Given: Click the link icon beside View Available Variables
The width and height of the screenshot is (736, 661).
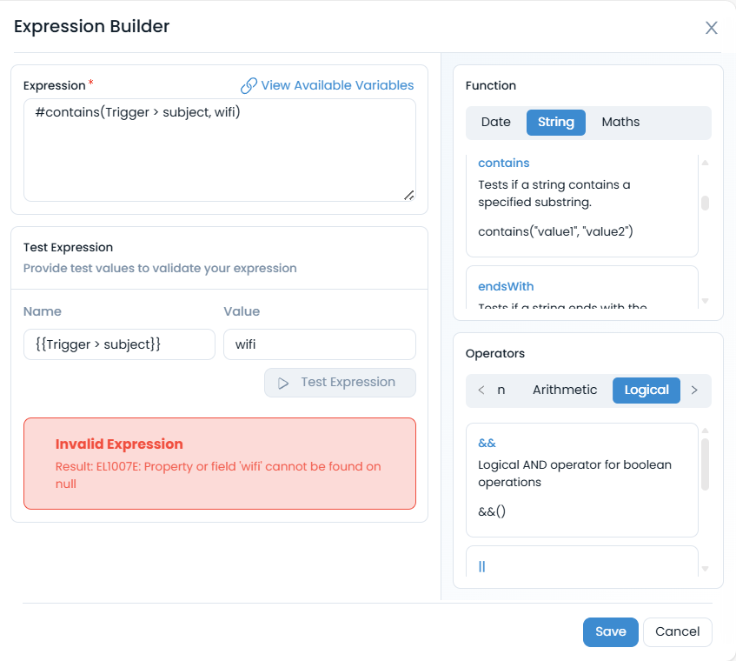Looking at the screenshot, I should point(249,85).
